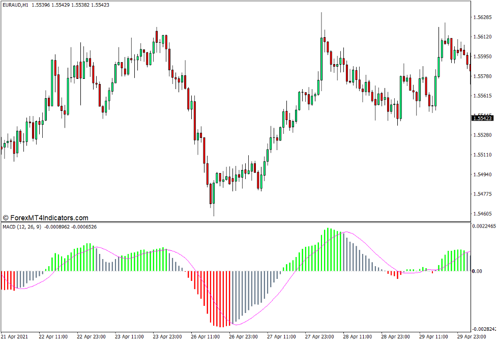Click the 23 Apr 11:00 time label
Screen dimensions: 497x342
pos(130,337)
